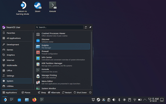
Task: Open the Bluetooth tray icon
Action: (x=119, y=100)
